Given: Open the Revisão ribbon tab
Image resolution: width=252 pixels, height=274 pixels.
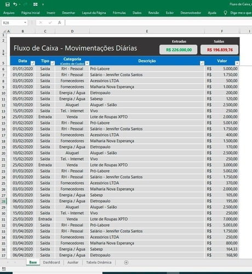Looking at the screenshot, I should (x=153, y=13).
